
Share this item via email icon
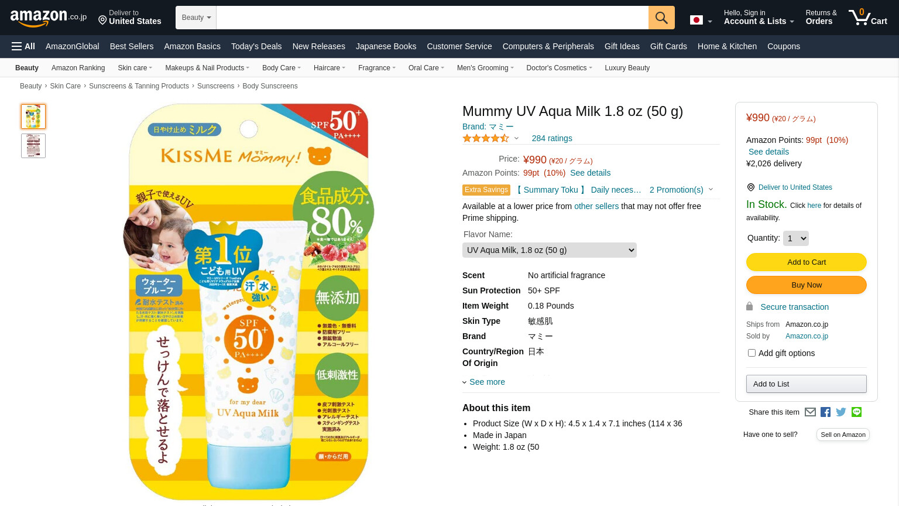pyautogui.click(x=810, y=412)
